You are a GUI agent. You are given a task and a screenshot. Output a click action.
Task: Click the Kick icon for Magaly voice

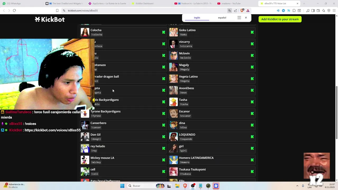[x=252, y=67]
